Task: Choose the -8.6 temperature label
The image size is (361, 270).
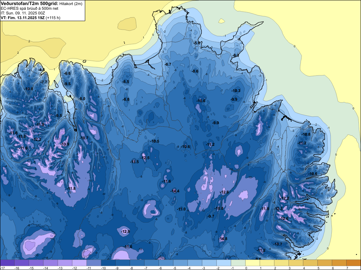Action: pos(195,71)
